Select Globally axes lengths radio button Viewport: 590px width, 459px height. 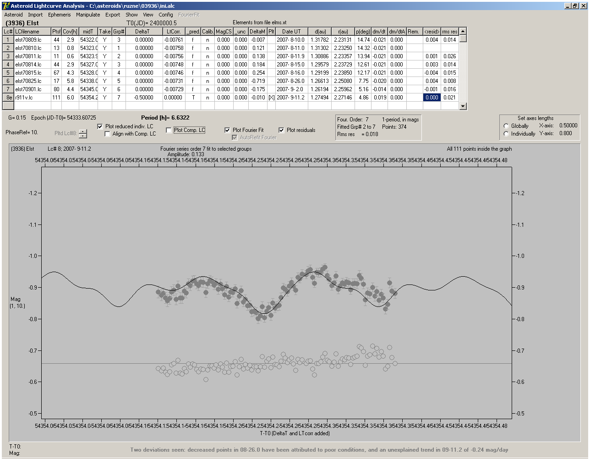pyautogui.click(x=506, y=126)
